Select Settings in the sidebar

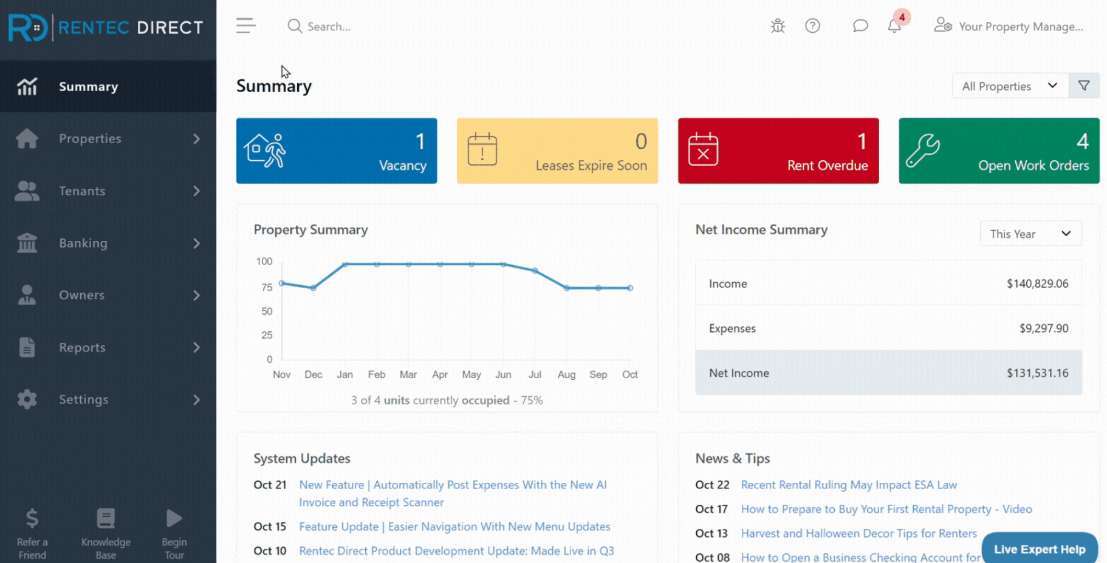point(108,400)
